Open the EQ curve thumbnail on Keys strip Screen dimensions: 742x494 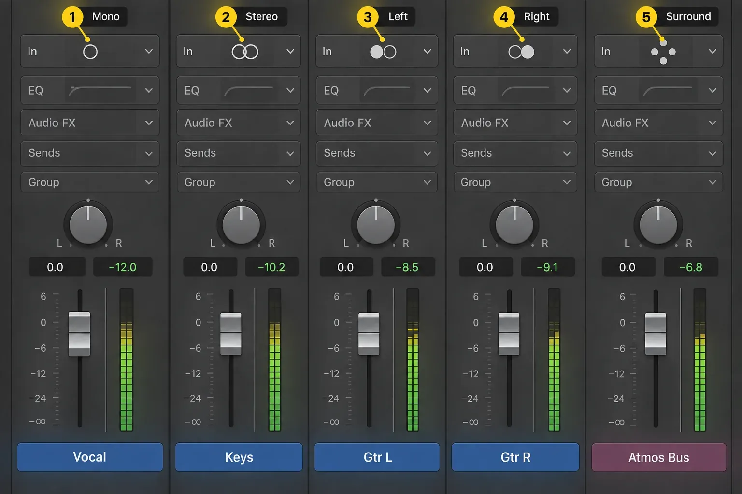coord(249,90)
